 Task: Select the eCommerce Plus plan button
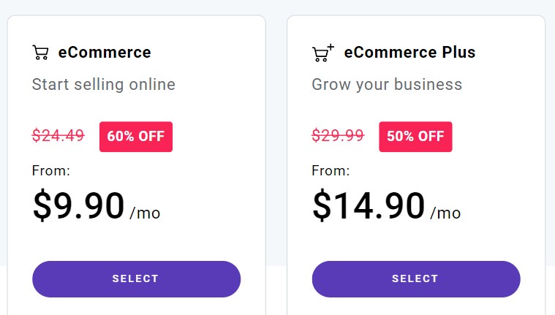click(x=416, y=279)
